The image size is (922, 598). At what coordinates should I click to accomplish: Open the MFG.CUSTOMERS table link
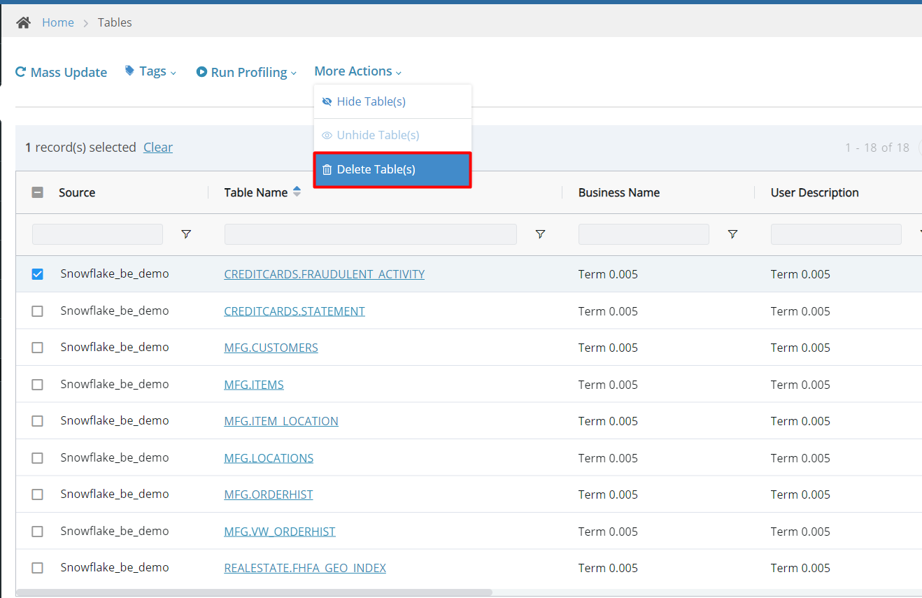click(x=271, y=348)
